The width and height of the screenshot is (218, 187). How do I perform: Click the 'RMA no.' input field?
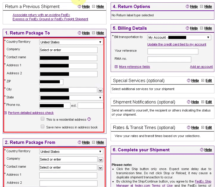click(x=169, y=59)
